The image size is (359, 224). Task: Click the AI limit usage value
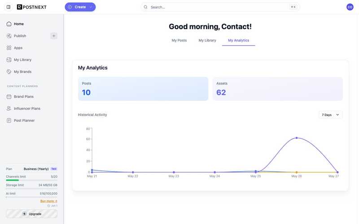pos(48,194)
